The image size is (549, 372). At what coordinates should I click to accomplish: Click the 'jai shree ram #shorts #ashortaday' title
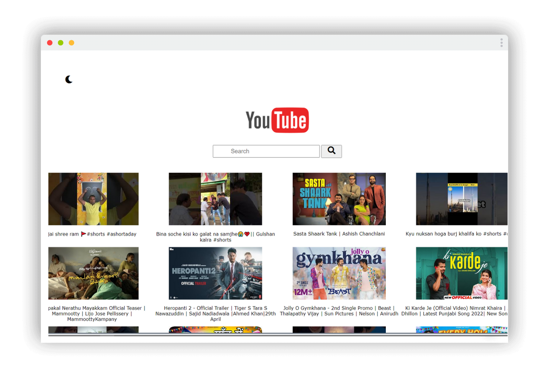point(92,234)
